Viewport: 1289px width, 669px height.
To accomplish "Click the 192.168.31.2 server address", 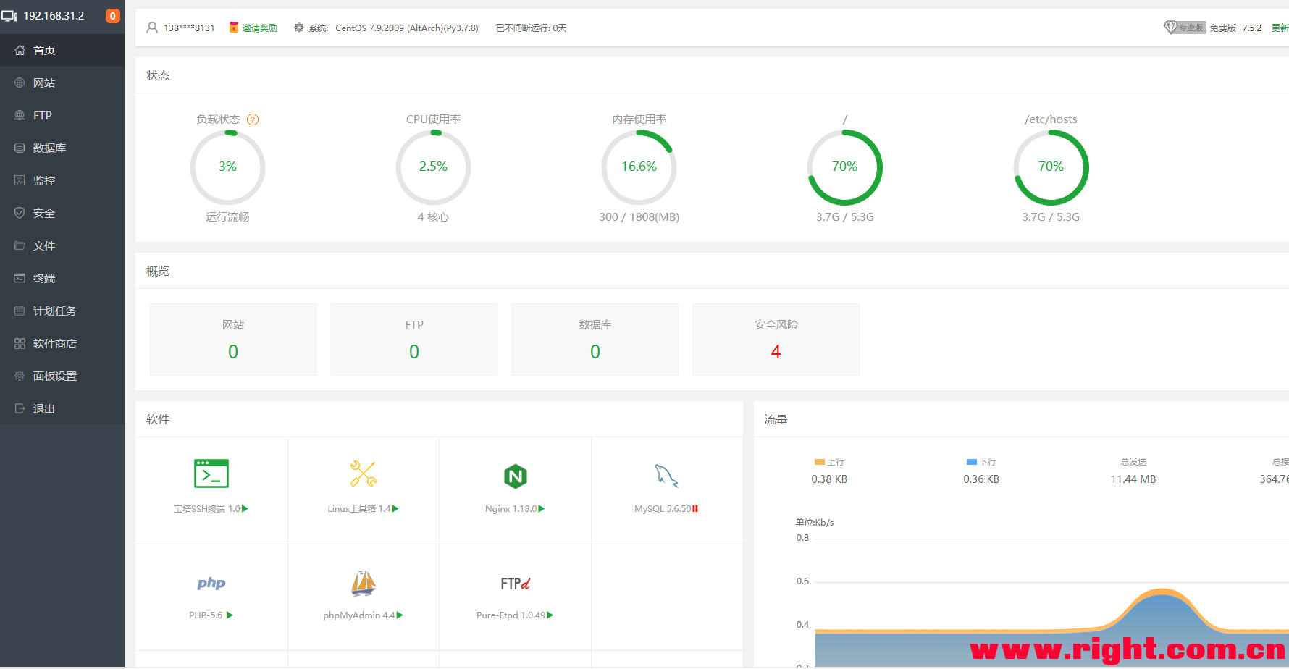I will click(x=54, y=16).
